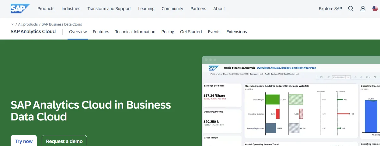Switch to the Pricing tab
Screen dimensions: 380x146
click(168, 32)
